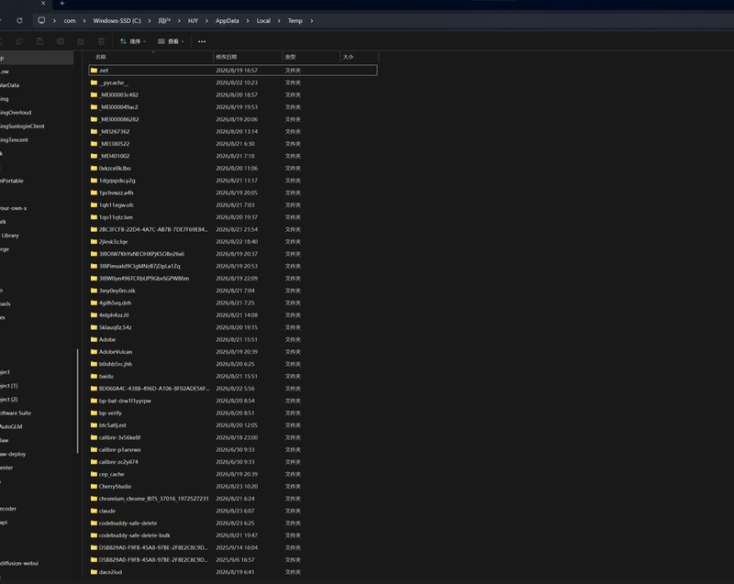Click date 2026/8/23 10:20 of CherryStudio
The width and height of the screenshot is (734, 584).
pyautogui.click(x=237, y=486)
